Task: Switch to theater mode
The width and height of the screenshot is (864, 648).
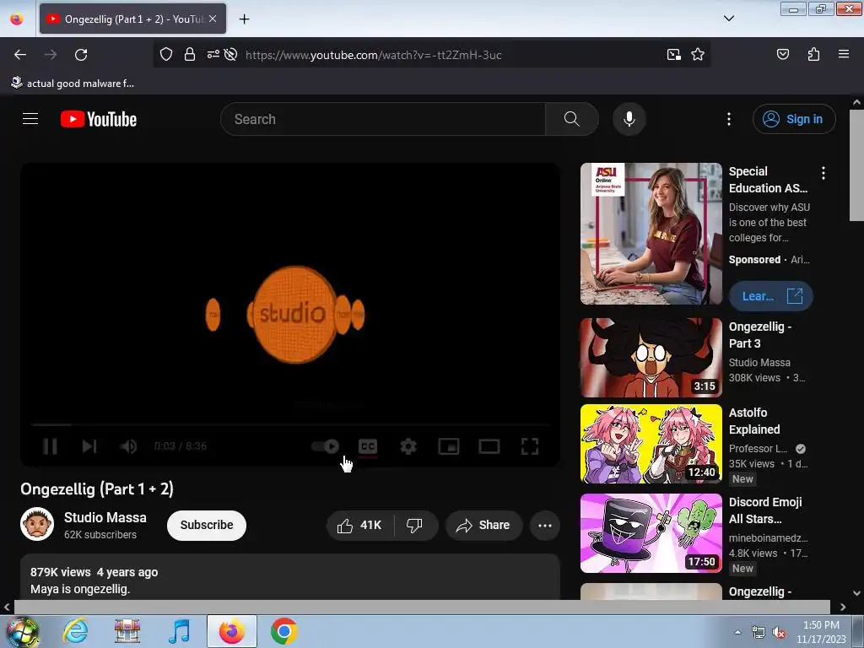Action: click(489, 446)
